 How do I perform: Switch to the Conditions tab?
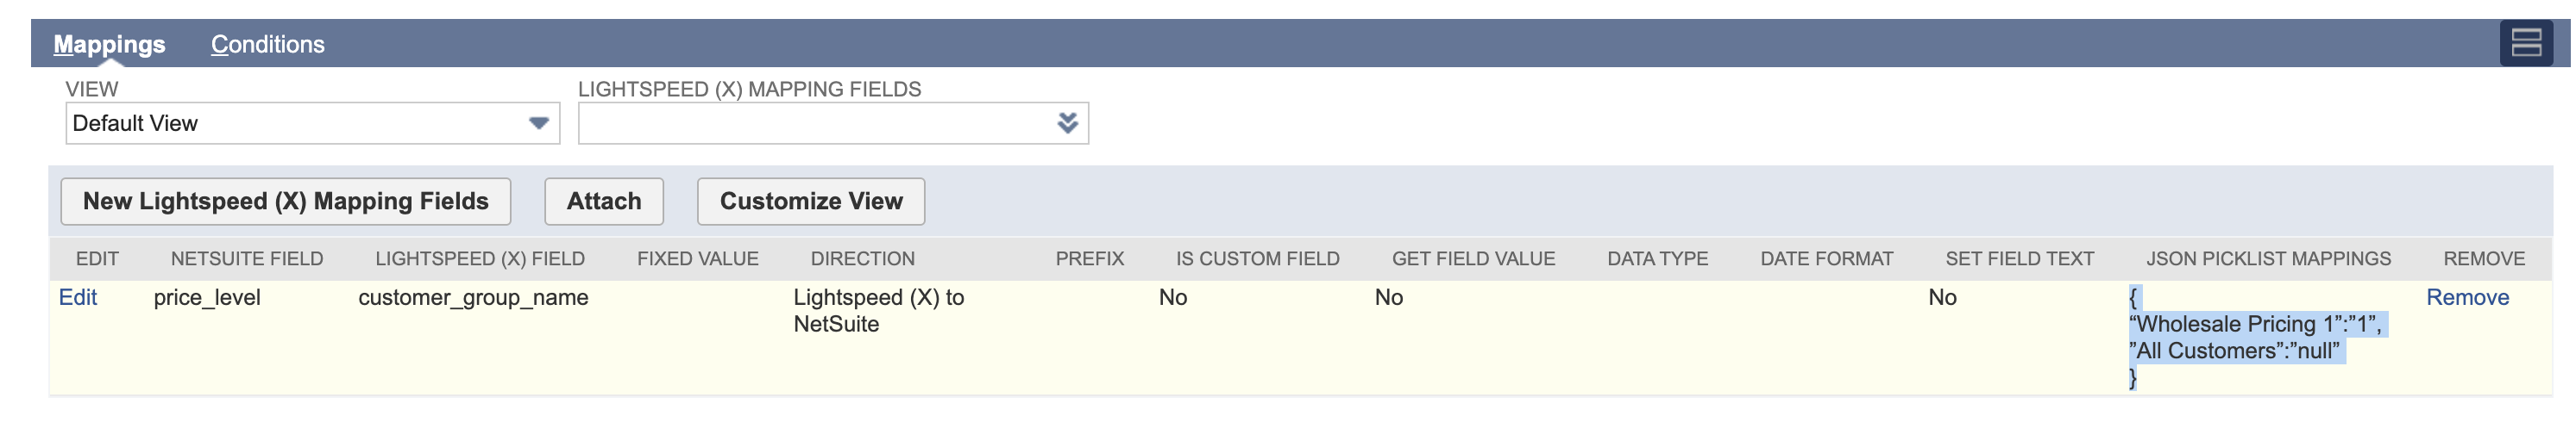tap(267, 45)
